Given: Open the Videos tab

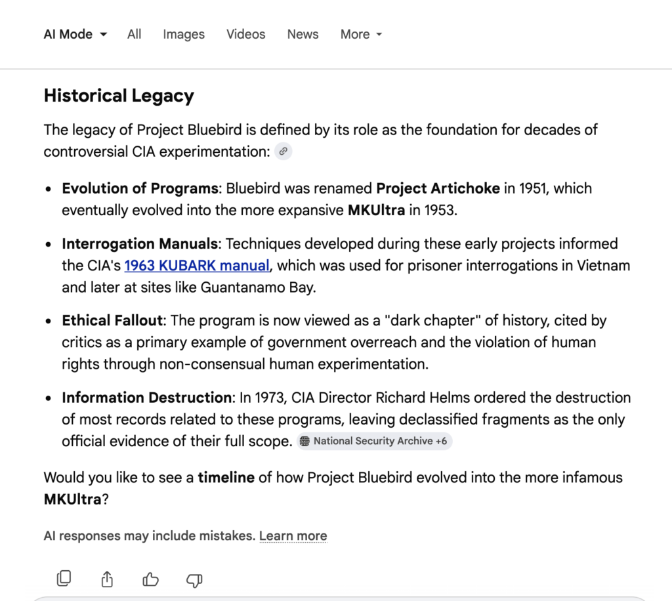Looking at the screenshot, I should point(246,35).
